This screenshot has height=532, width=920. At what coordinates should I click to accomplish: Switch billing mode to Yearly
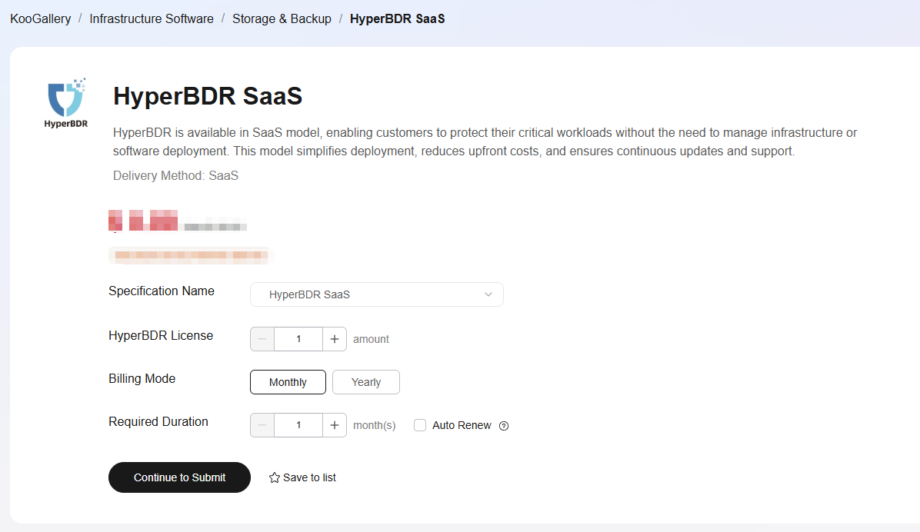click(x=366, y=382)
